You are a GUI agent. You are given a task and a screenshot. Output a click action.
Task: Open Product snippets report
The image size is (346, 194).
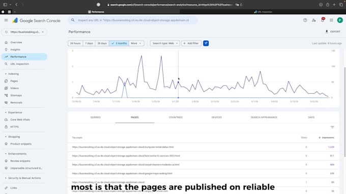point(21,144)
